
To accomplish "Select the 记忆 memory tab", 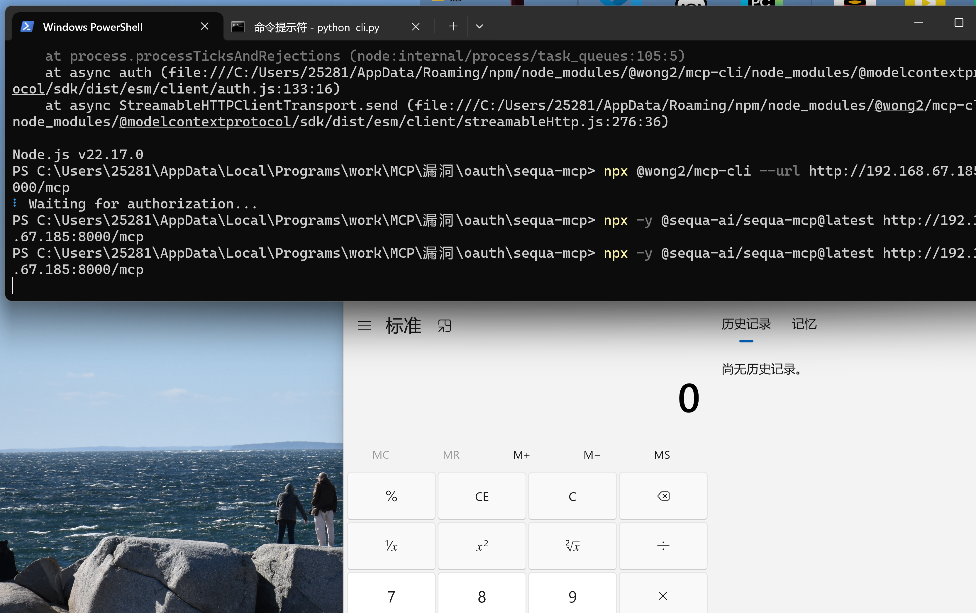I will [x=804, y=324].
